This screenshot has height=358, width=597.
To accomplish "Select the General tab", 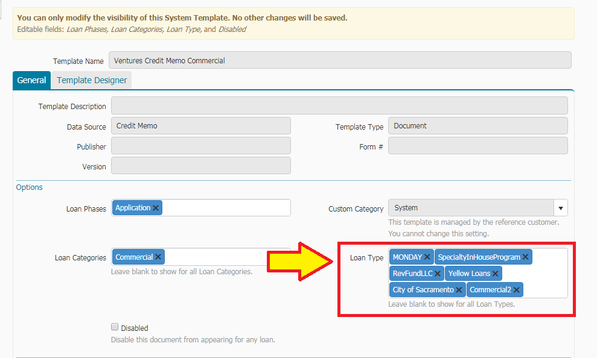I will [31, 80].
